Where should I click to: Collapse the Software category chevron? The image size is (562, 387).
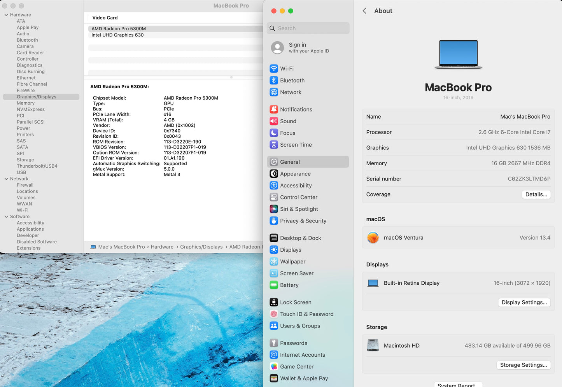pos(6,217)
